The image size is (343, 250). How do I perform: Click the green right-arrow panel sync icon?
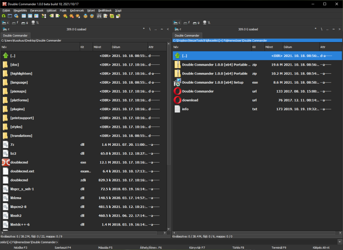(58, 16)
